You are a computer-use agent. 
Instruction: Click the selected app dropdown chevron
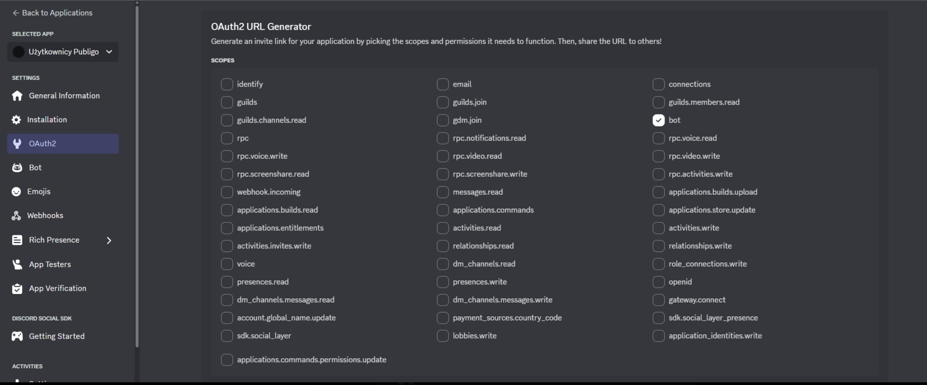[x=109, y=52]
